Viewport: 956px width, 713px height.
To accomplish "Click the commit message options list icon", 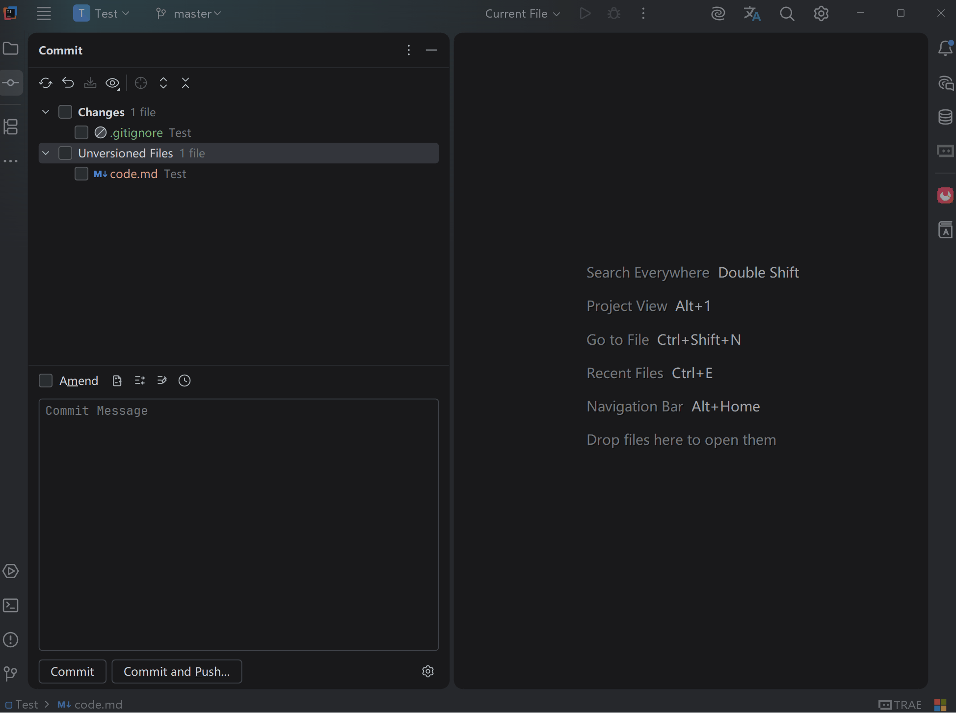I will 140,381.
